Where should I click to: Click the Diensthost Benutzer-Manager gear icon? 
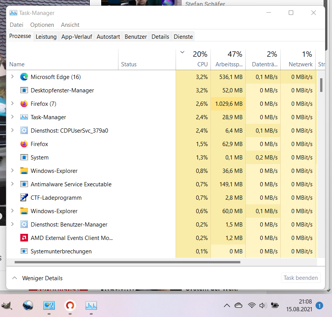[x=24, y=224]
